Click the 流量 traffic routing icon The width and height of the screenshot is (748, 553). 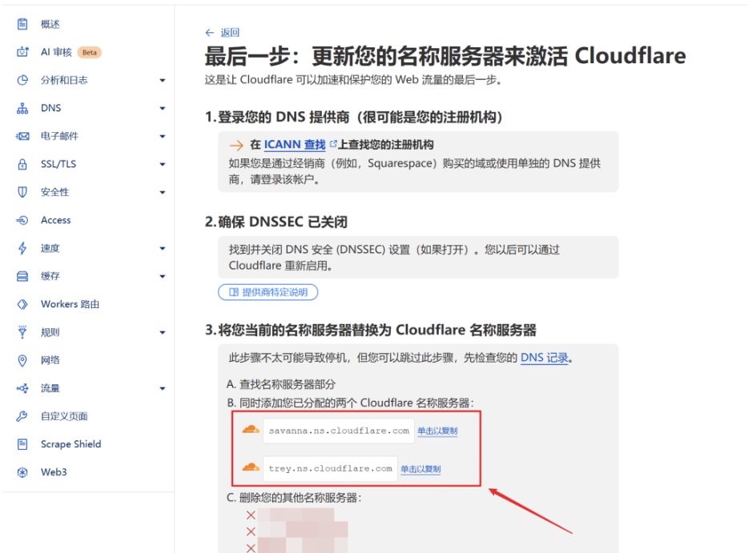coord(22,388)
